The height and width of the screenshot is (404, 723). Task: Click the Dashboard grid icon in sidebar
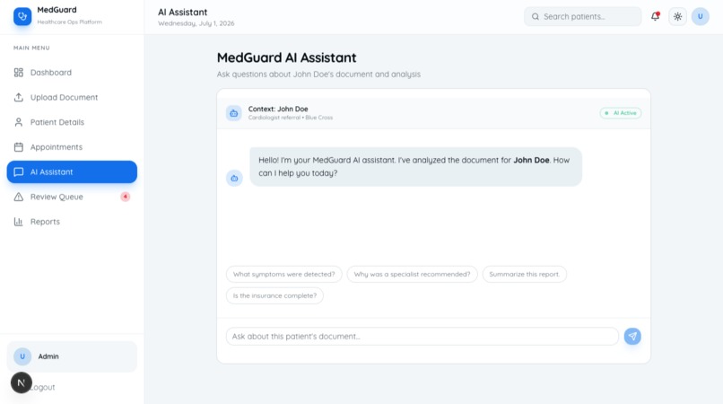pyautogui.click(x=19, y=73)
